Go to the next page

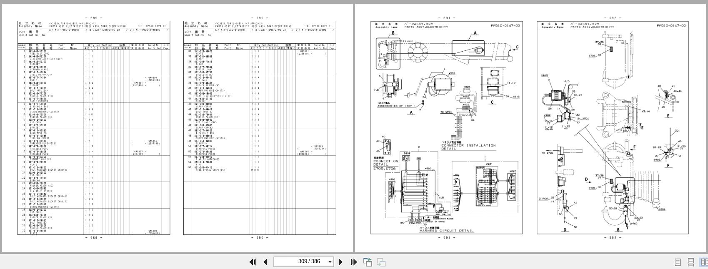click(x=340, y=262)
